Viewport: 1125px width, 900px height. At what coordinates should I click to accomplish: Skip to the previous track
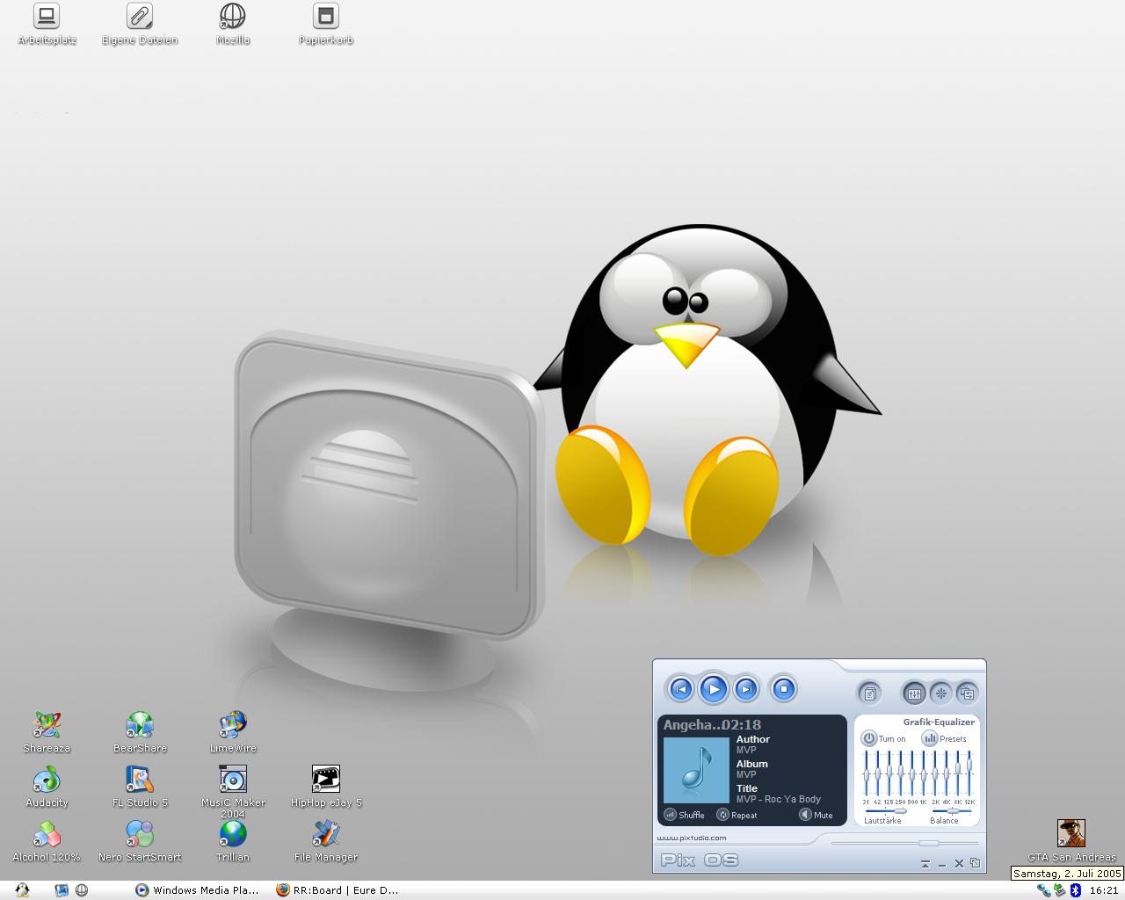(680, 689)
